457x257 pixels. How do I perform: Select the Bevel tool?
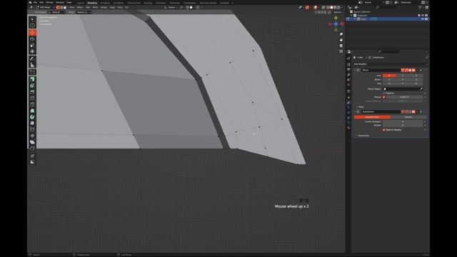pos(32,92)
